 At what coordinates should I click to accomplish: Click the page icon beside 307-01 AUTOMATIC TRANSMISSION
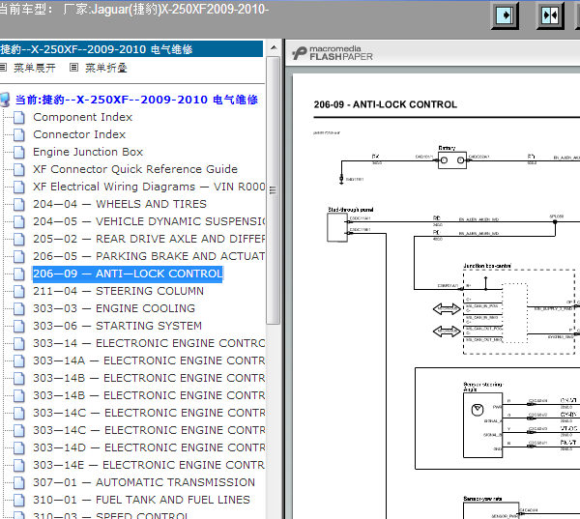point(19,482)
